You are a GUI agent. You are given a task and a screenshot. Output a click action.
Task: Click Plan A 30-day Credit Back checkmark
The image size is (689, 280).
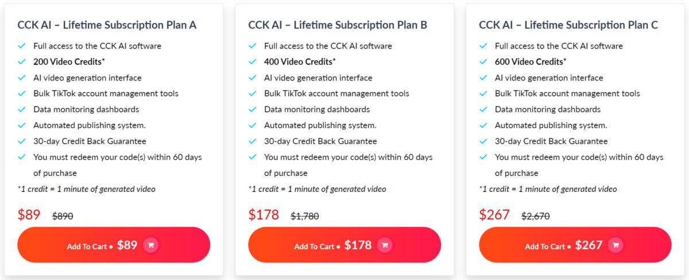tap(22, 141)
